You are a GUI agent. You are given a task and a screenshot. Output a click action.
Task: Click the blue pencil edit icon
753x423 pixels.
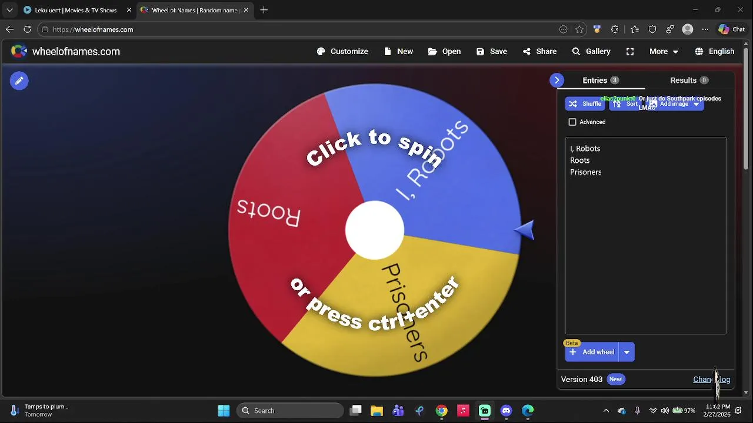(19, 80)
